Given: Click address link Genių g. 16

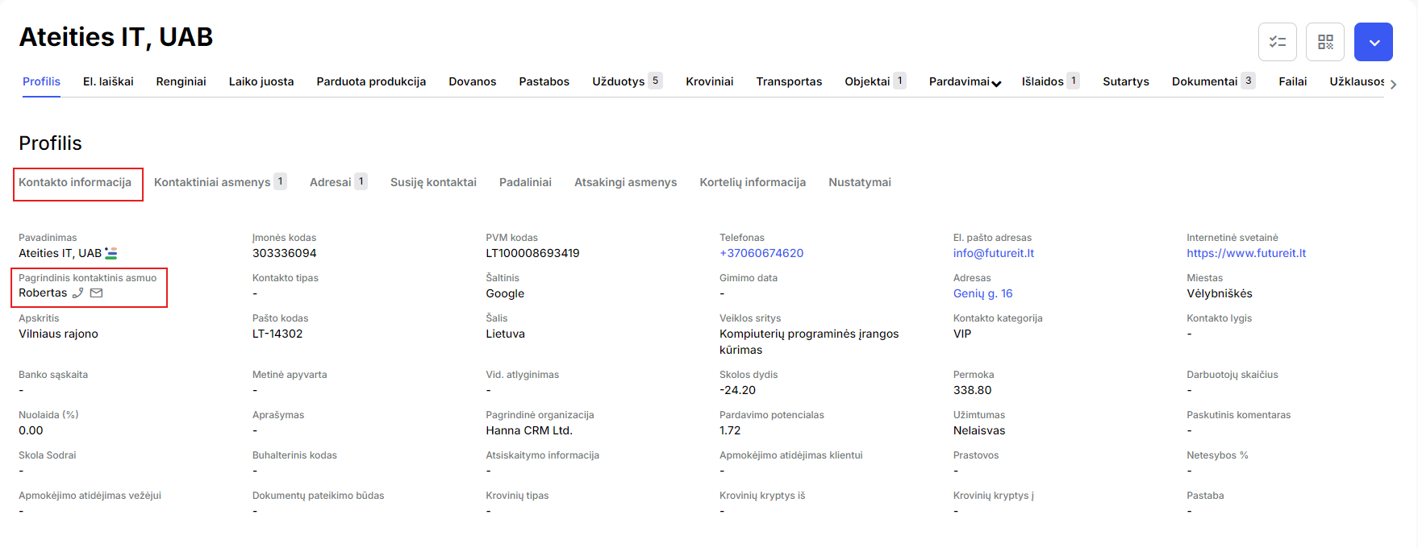Looking at the screenshot, I should pyautogui.click(x=983, y=293).
